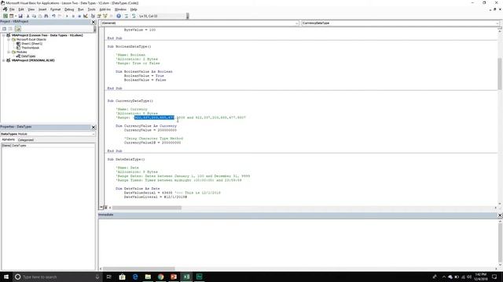503x282 pixels.
Task: Click the Insert UserForm toolbar icon
Action: (x=11, y=16)
